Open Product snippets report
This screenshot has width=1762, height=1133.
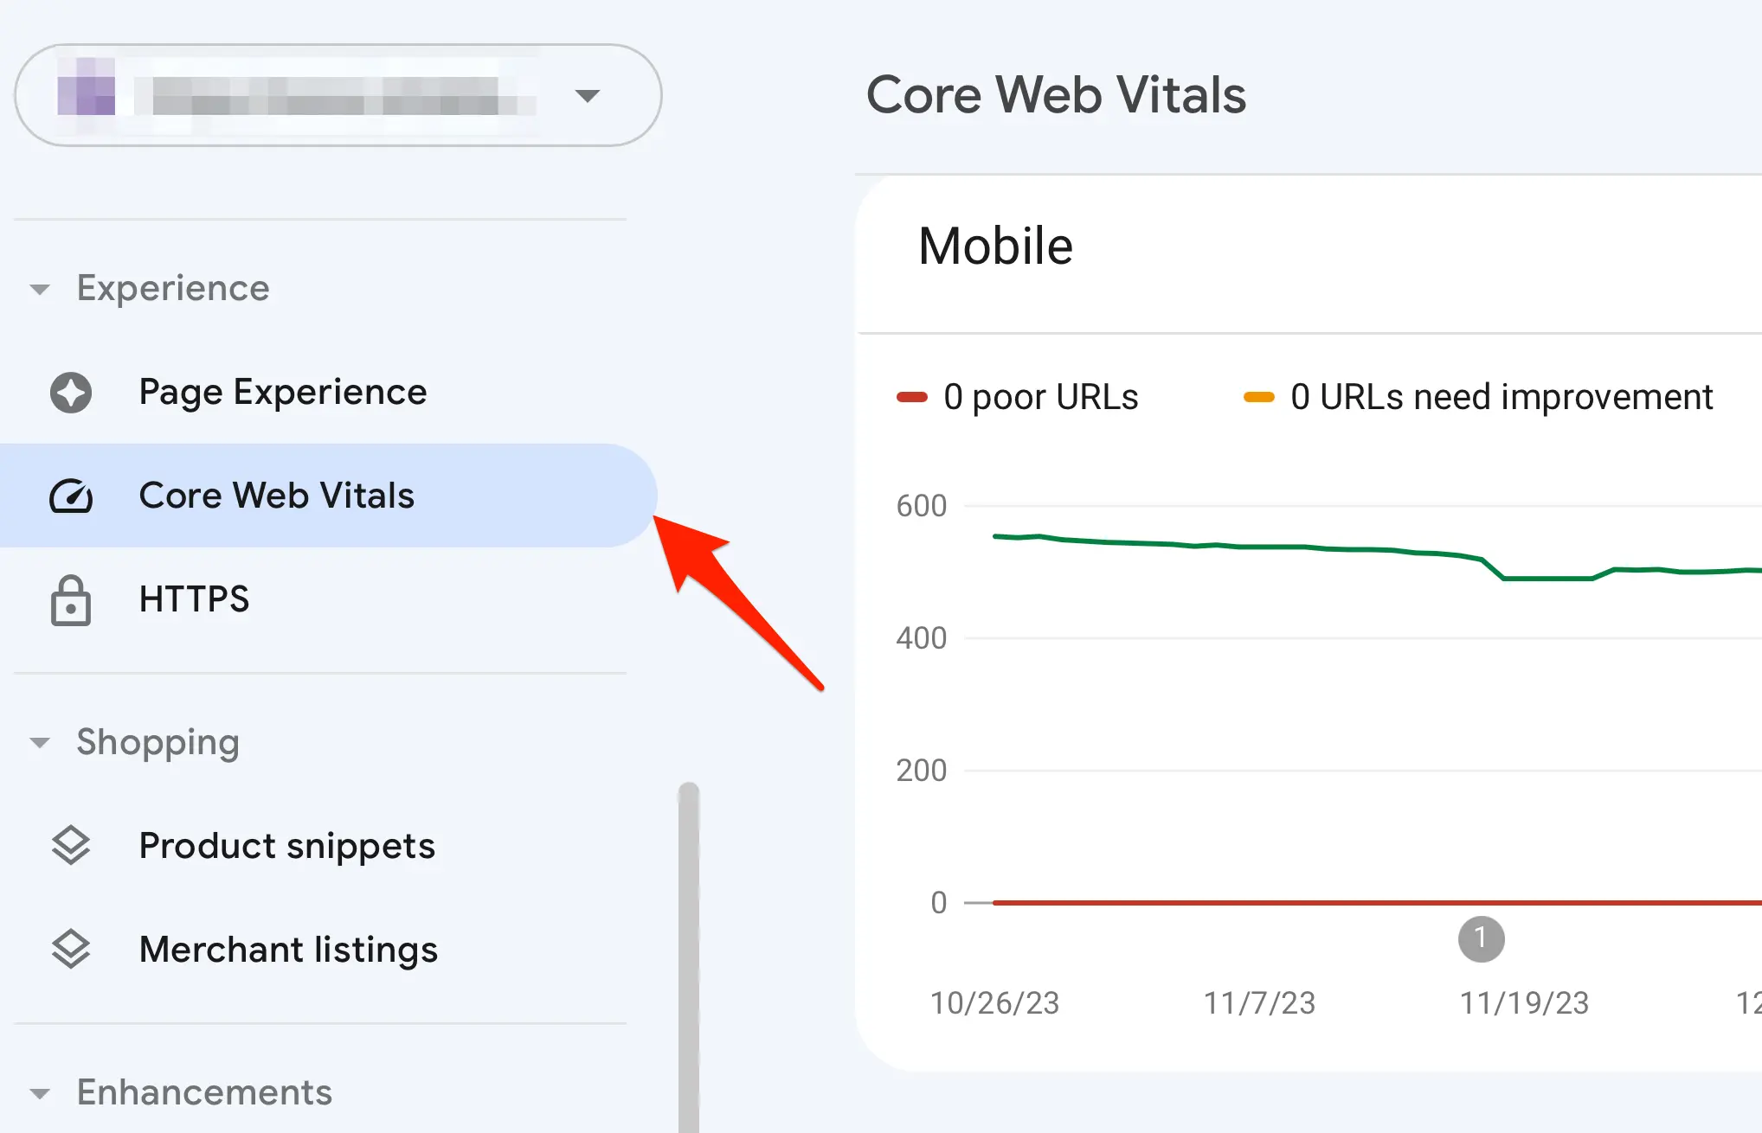pyautogui.click(x=286, y=846)
